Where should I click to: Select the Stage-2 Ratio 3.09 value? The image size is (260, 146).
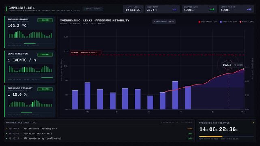click(224, 10)
